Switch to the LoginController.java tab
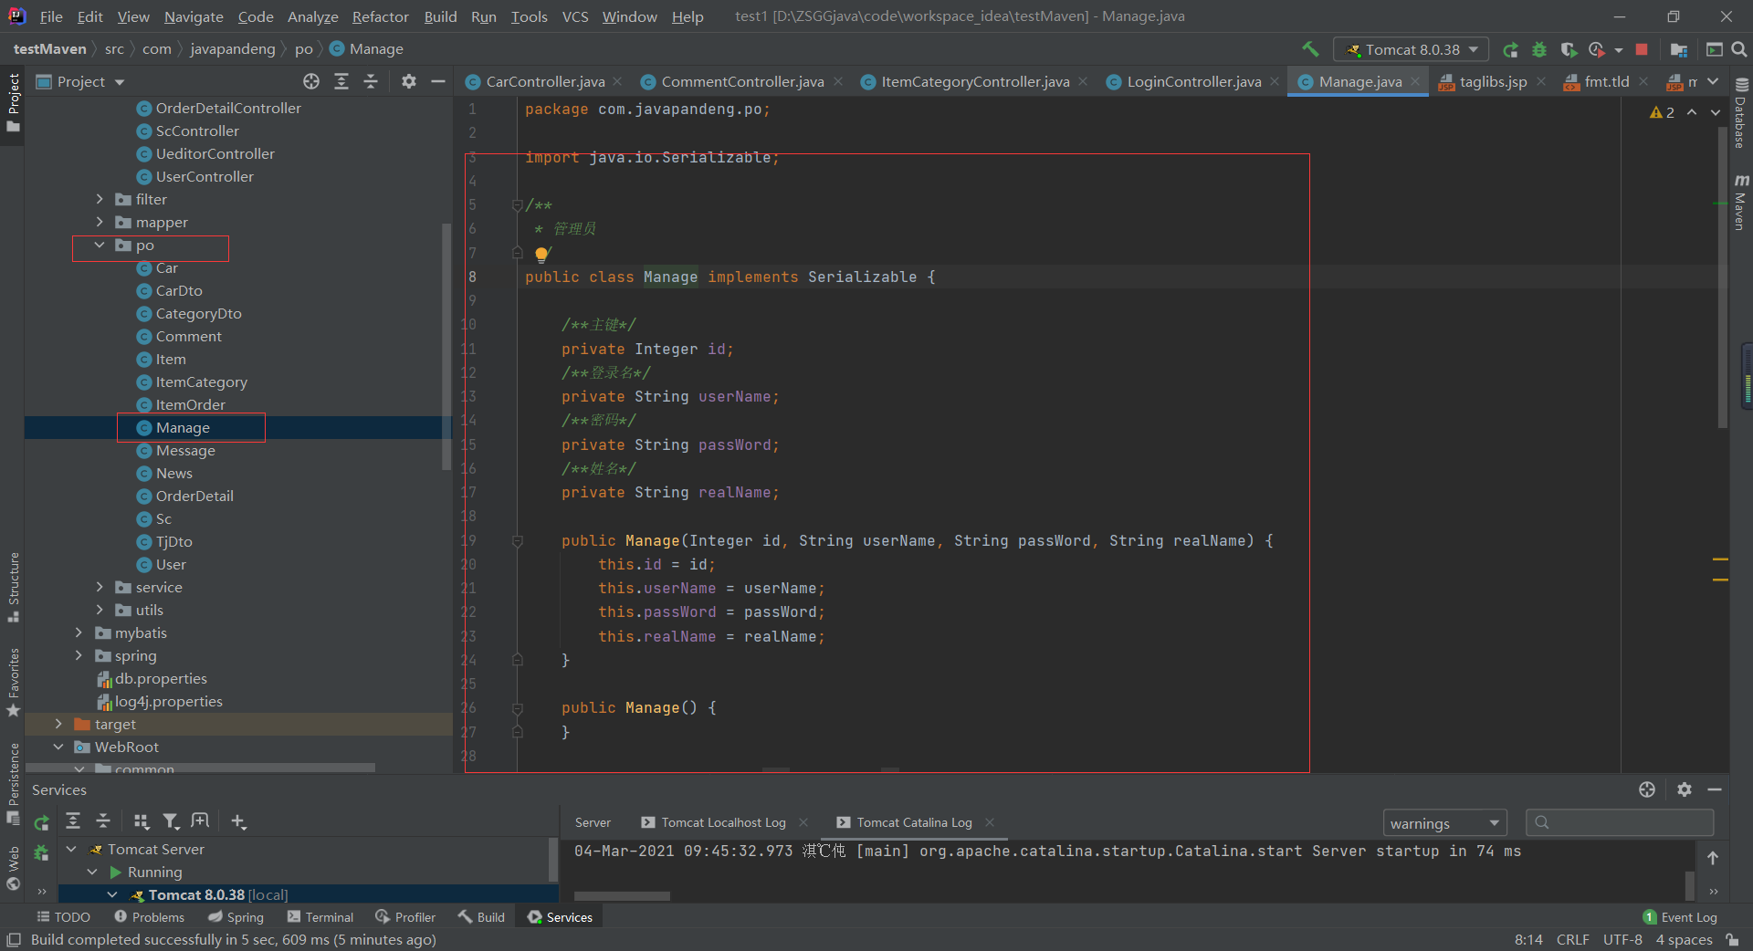The height and width of the screenshot is (951, 1753). (1193, 81)
